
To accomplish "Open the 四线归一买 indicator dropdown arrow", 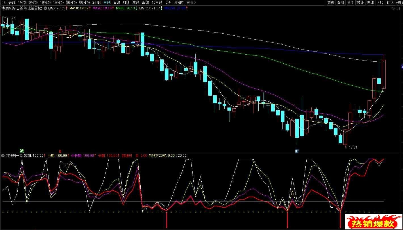I will pyautogui.click(x=3, y=155).
